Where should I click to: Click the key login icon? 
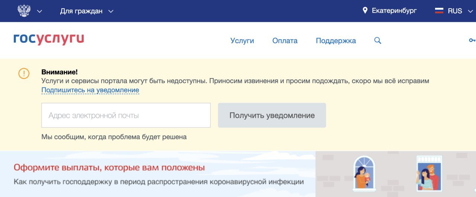(x=472, y=40)
